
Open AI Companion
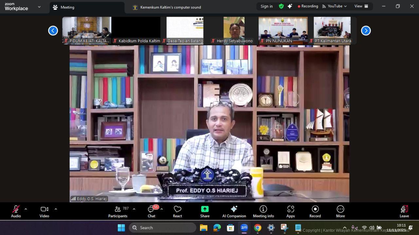click(234, 211)
